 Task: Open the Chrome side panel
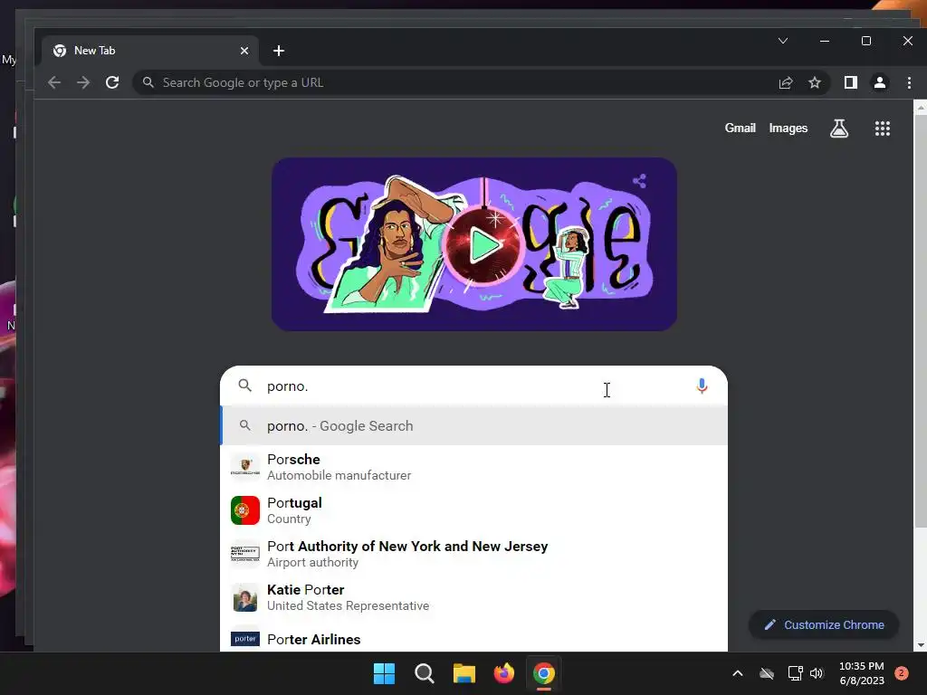[851, 82]
